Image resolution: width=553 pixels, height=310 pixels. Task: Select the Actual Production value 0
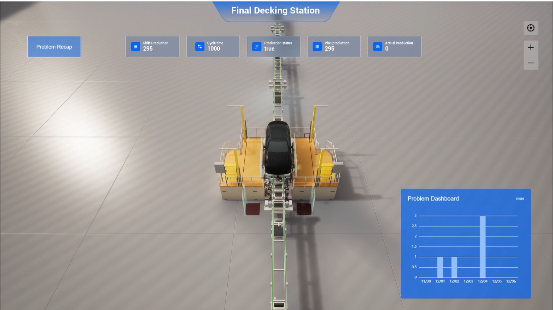[387, 49]
